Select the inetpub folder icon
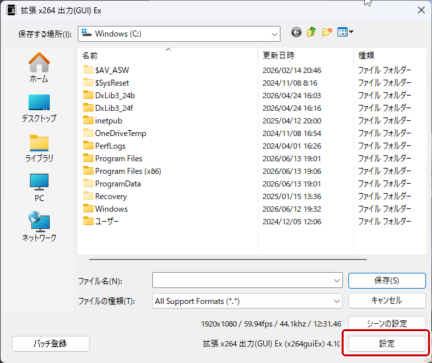This screenshot has height=363, width=432. [x=88, y=121]
